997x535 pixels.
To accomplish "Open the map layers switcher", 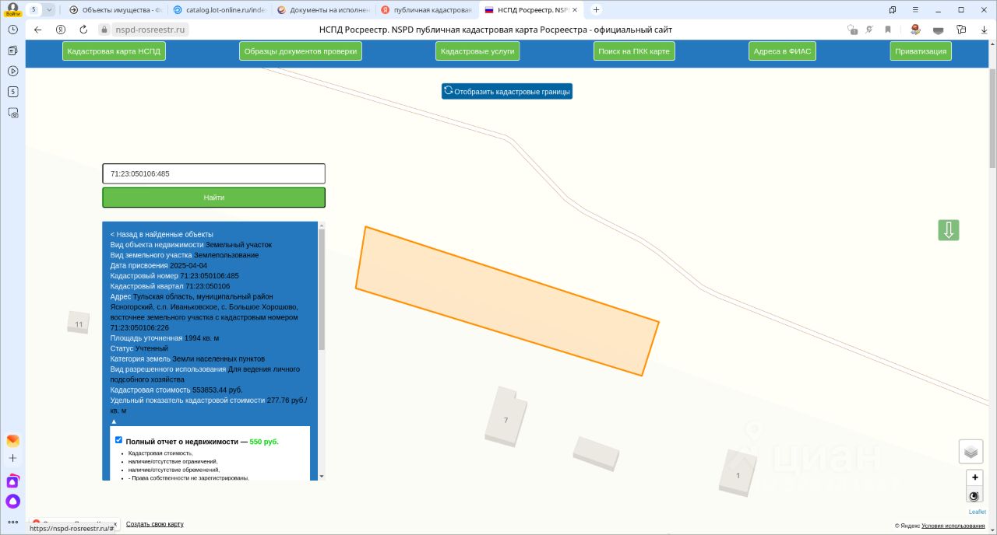I will pos(971,451).
